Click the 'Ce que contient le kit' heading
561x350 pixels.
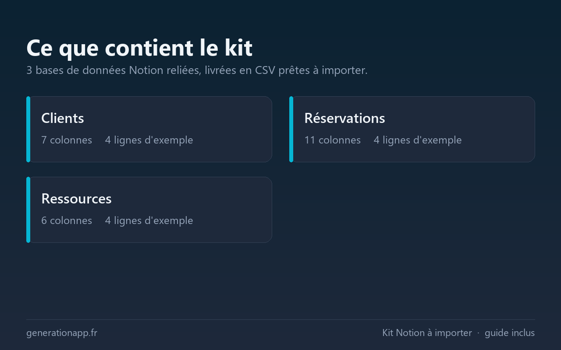point(139,48)
